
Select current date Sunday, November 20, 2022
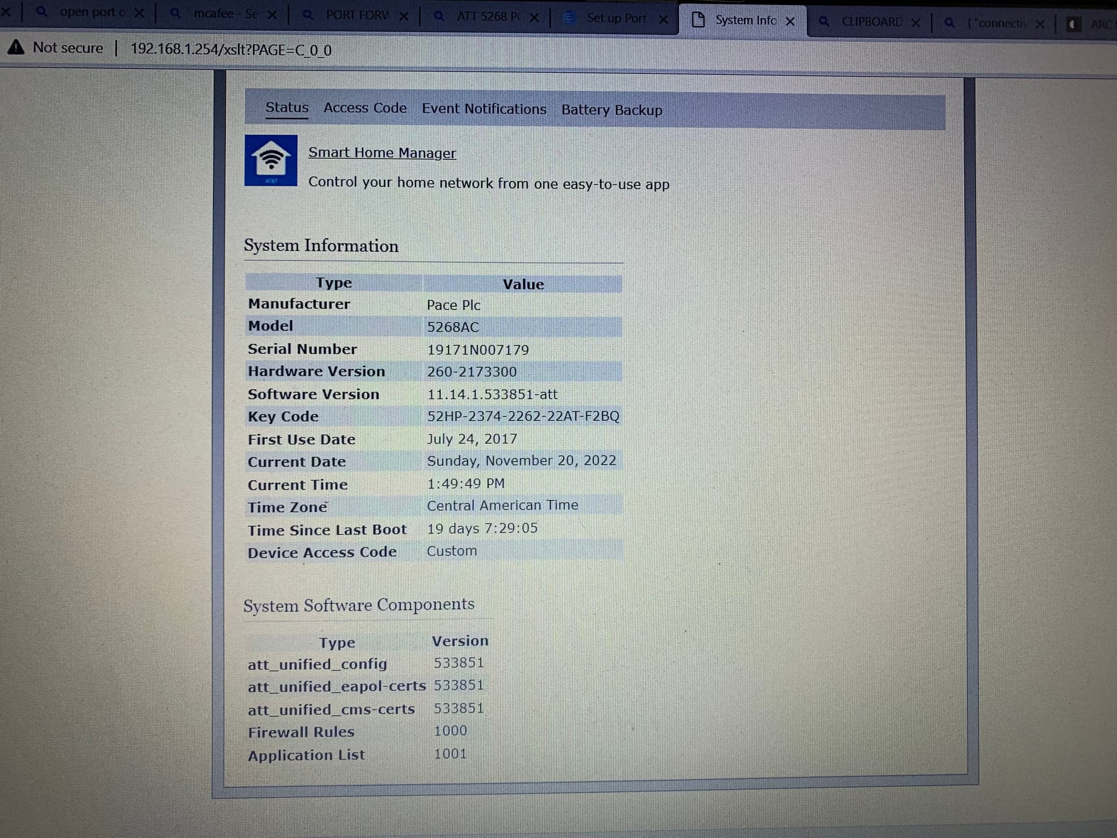pos(521,461)
